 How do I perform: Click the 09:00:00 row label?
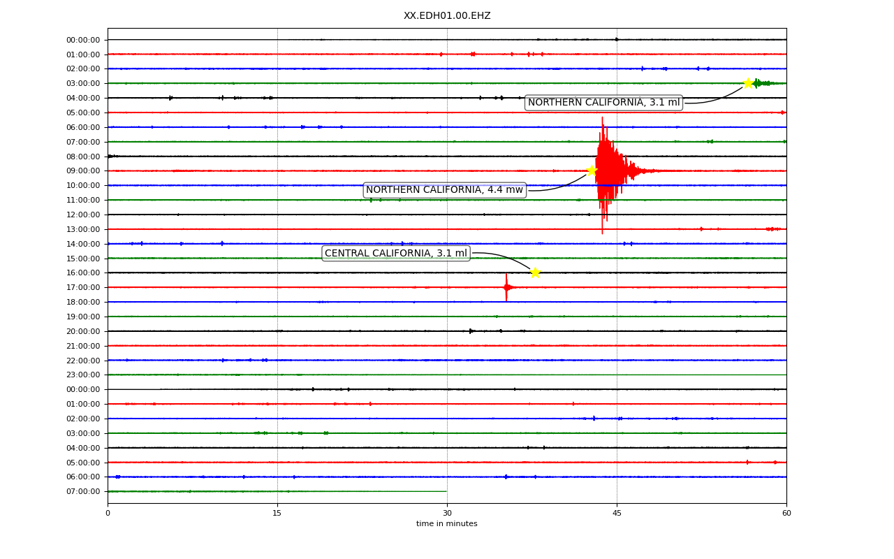click(x=83, y=171)
